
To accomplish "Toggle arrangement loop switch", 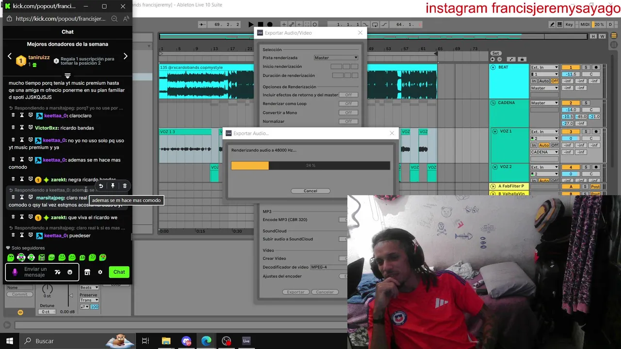I will pos(375,24).
